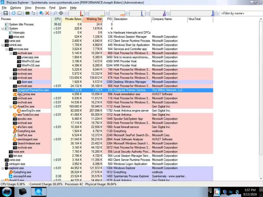263x197 pixels.
Task: Click the Refresh Now toolbar icon
Action: pos(14,13)
